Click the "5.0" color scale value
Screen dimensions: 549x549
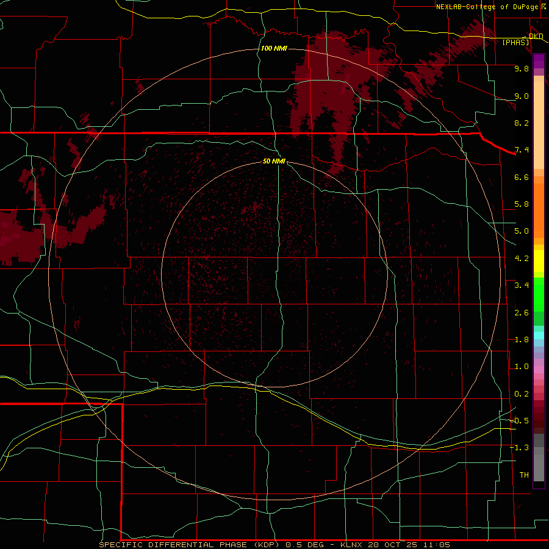522,231
